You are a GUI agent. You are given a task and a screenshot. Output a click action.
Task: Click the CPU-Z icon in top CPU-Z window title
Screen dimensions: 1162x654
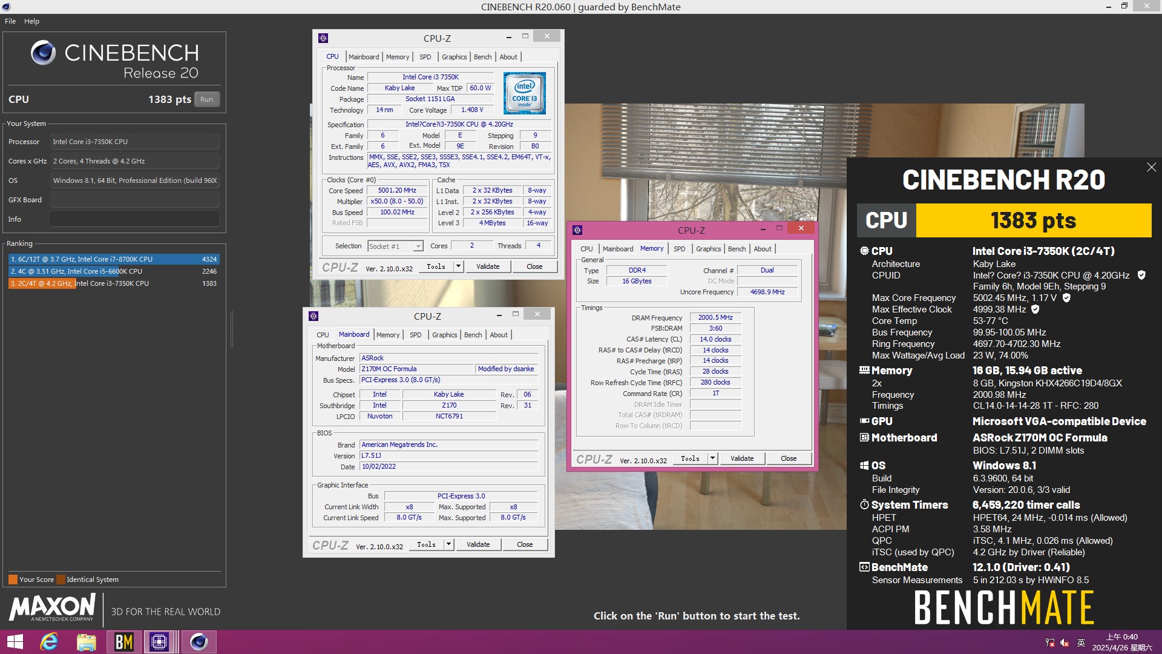click(x=323, y=38)
